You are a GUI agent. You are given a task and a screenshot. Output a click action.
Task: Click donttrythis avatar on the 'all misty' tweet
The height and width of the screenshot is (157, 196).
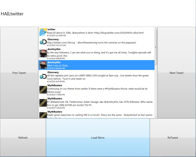coord(43,53)
